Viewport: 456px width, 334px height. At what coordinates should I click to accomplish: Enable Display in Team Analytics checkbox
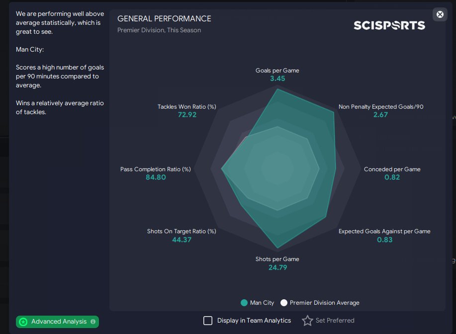208,321
